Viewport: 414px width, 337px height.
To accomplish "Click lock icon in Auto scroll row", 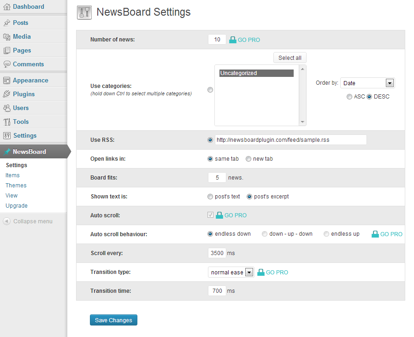I will [x=219, y=215].
